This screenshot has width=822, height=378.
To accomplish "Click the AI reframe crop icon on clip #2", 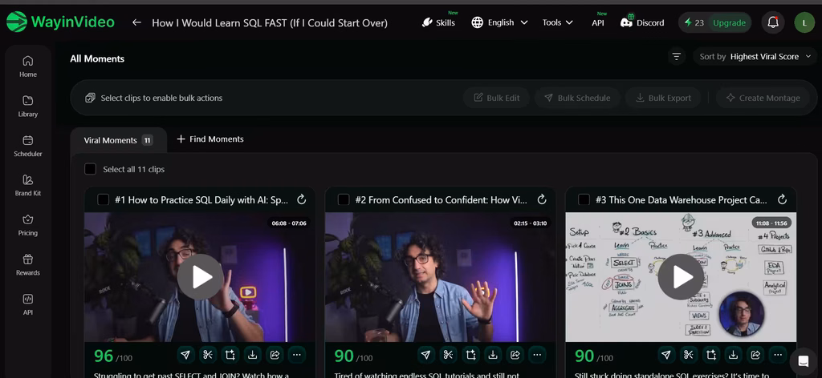I will coord(470,355).
